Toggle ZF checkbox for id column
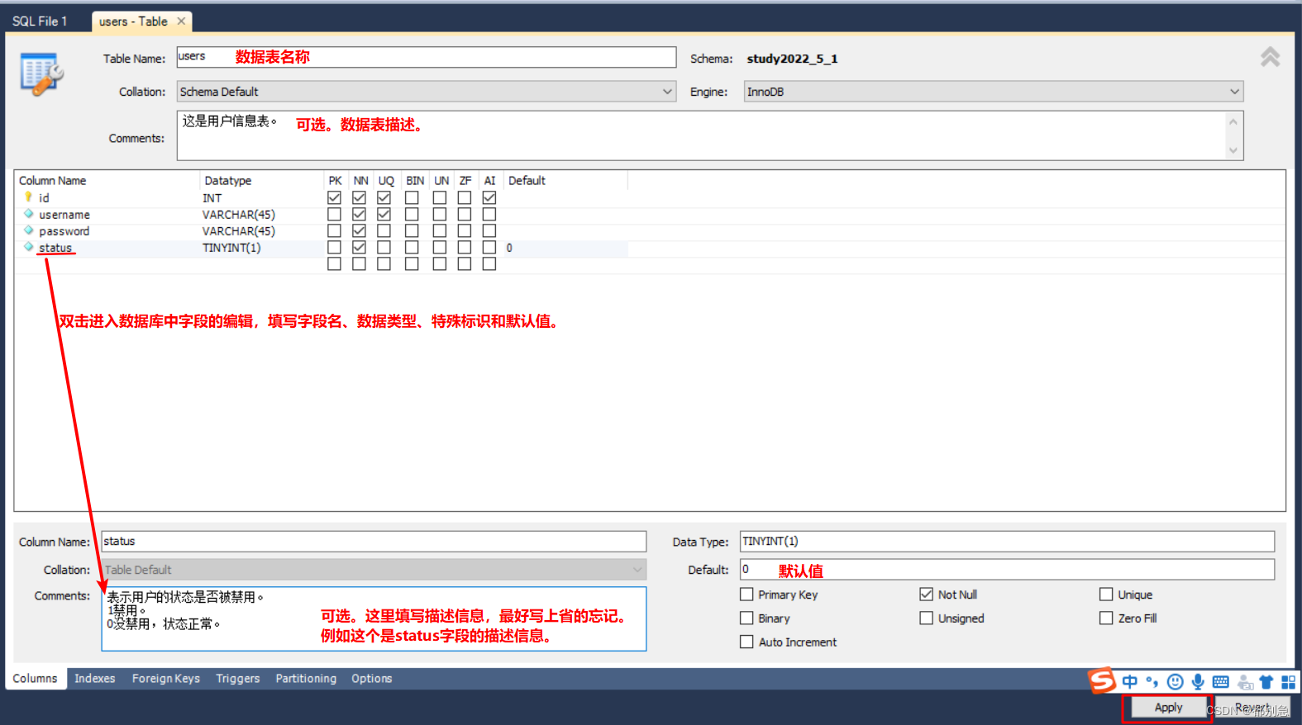The height and width of the screenshot is (725, 1302). 465,197
